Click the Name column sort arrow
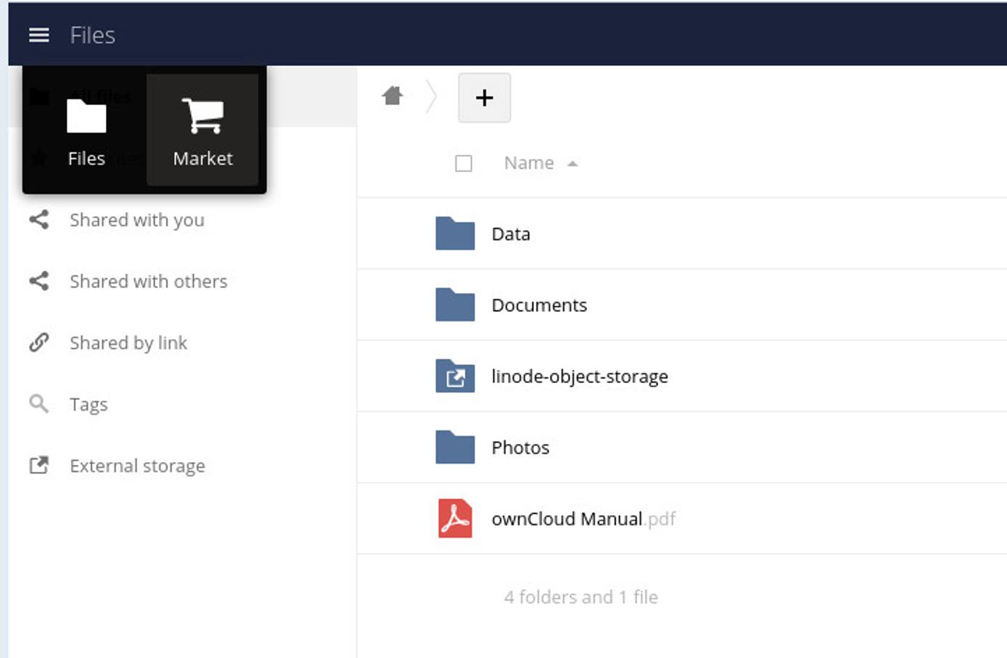The height and width of the screenshot is (658, 1007). [x=572, y=164]
